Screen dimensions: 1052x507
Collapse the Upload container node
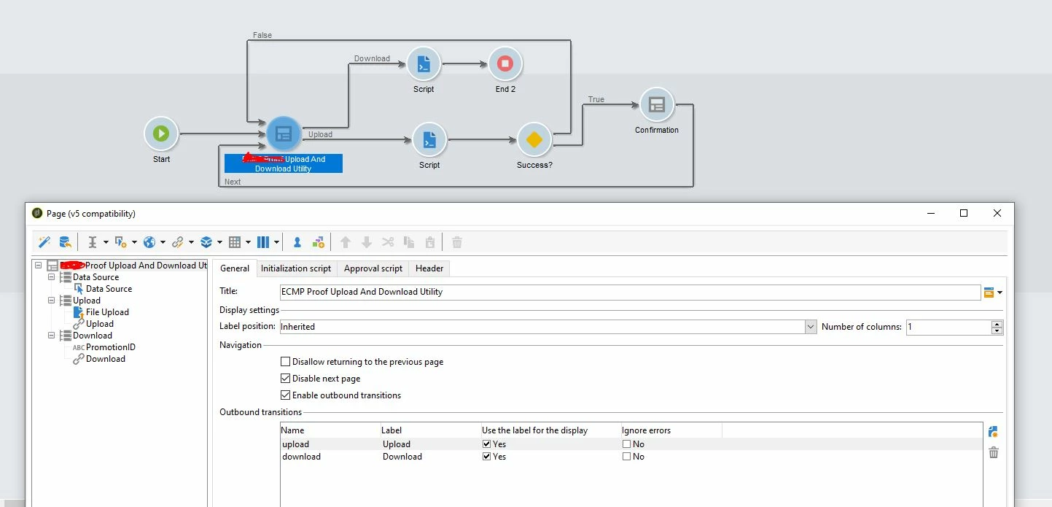tap(52, 301)
